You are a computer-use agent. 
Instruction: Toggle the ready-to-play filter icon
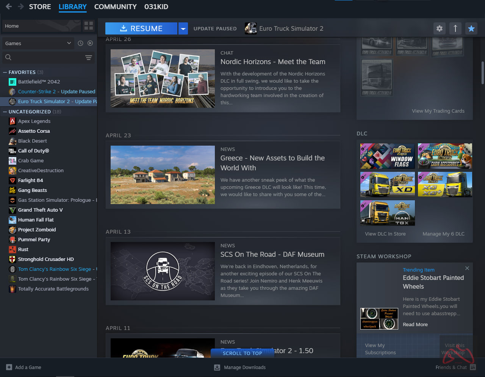[x=90, y=43]
